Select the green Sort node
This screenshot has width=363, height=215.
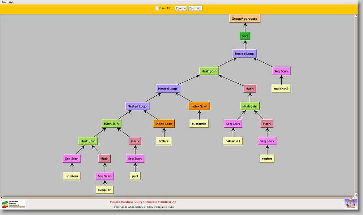pyautogui.click(x=245, y=36)
